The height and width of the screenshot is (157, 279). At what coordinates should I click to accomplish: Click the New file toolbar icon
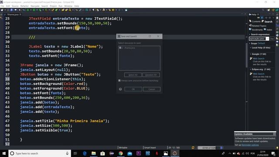point(2,10)
